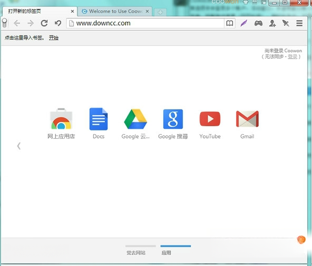This screenshot has height=266, width=312.
Task: Open the Google Drive app icon
Action: [136, 119]
